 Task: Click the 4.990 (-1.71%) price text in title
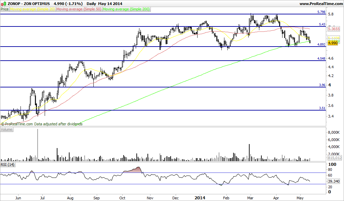click(x=68, y=4)
